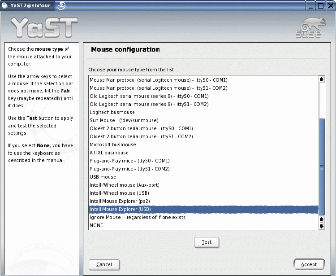
Task: Select ATI XL busmouse entry
Action: coord(203,153)
